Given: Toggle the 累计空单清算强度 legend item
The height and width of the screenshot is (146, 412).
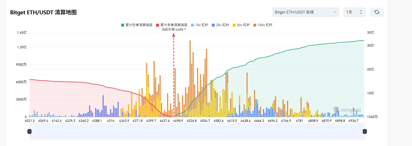Looking at the screenshot, I should click(137, 25).
